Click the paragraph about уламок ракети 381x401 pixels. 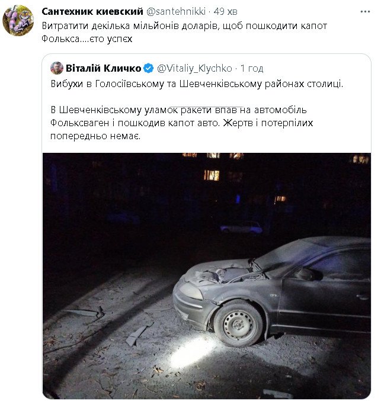182,123
